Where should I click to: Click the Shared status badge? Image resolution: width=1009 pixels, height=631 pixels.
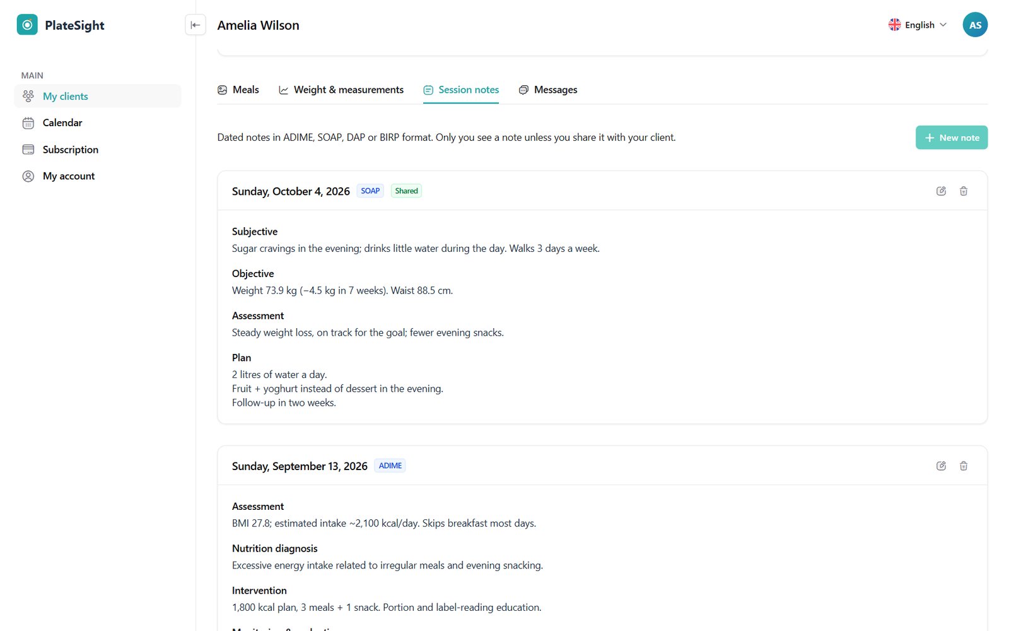406,191
